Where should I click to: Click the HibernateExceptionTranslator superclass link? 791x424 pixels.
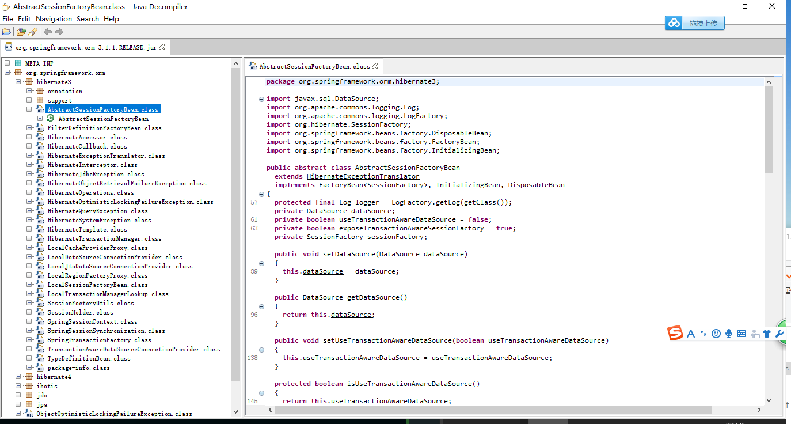(363, 176)
